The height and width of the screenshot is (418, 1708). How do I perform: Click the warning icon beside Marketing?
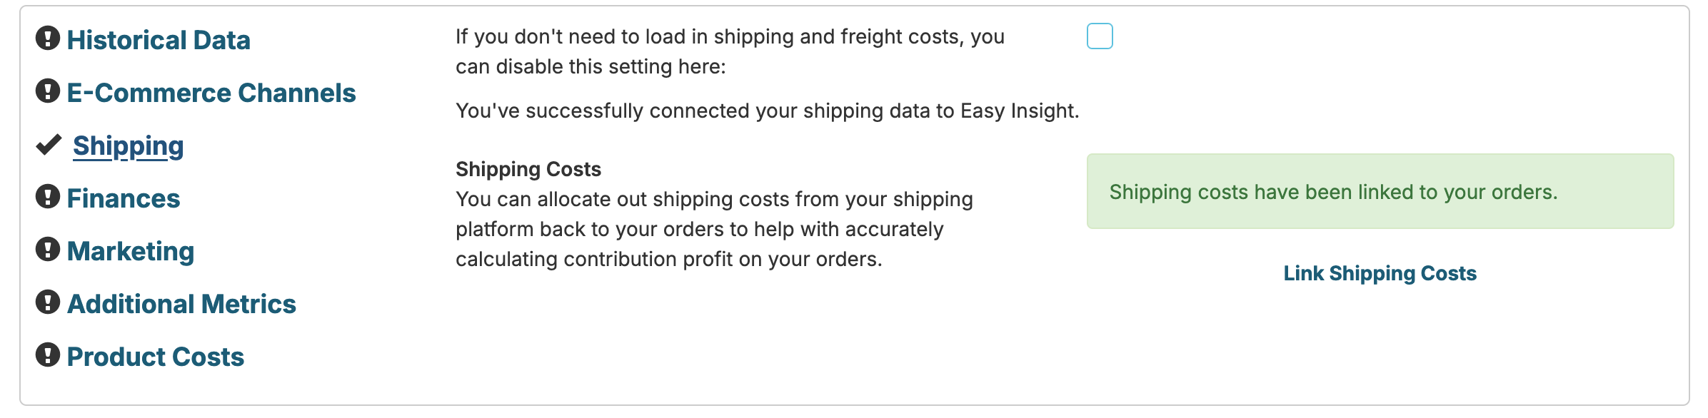pos(48,250)
